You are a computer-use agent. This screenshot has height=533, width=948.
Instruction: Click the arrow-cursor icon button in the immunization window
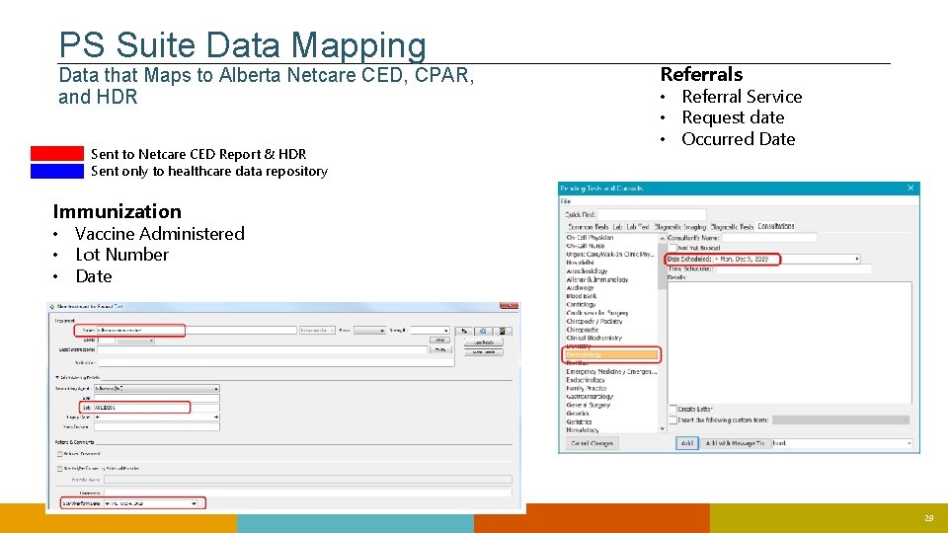[x=464, y=332]
